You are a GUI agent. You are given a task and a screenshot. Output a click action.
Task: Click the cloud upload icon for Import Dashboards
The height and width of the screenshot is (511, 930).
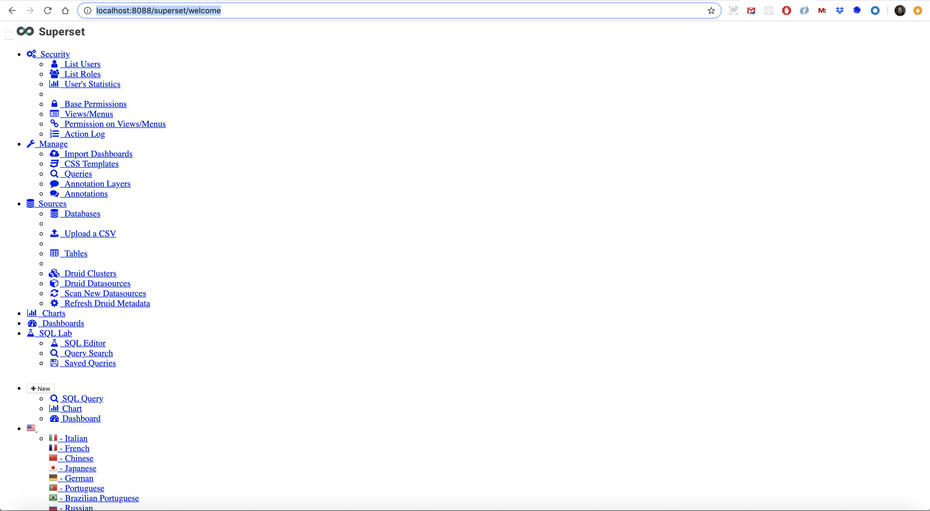[x=54, y=153]
